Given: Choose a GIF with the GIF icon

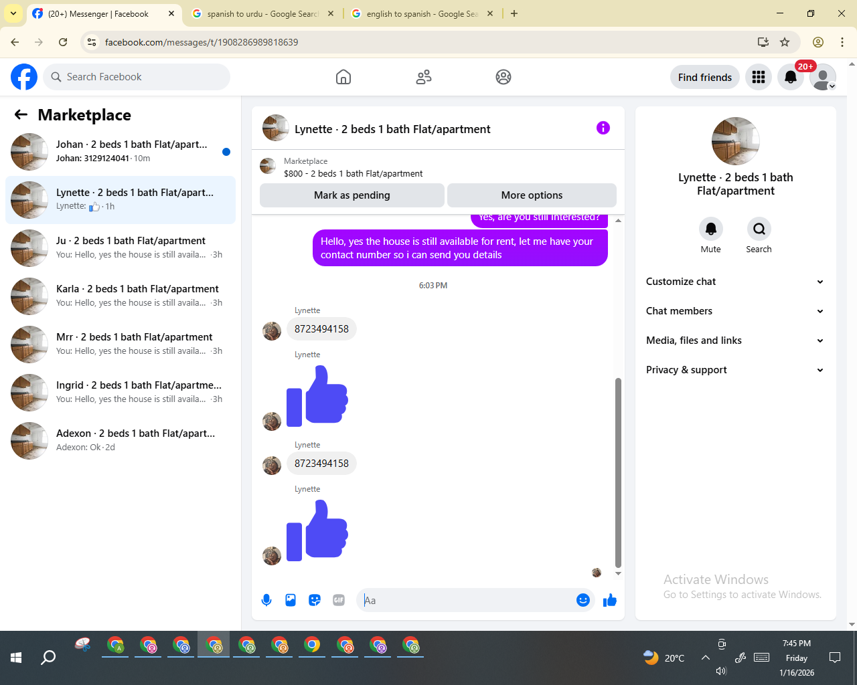Looking at the screenshot, I should point(339,600).
